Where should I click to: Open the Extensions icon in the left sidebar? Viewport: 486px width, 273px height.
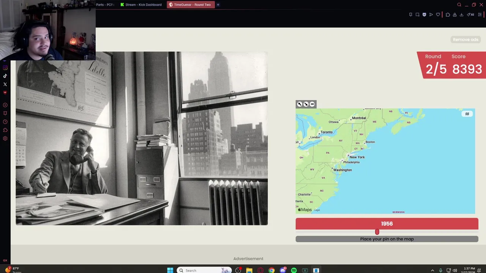click(x=5, y=130)
